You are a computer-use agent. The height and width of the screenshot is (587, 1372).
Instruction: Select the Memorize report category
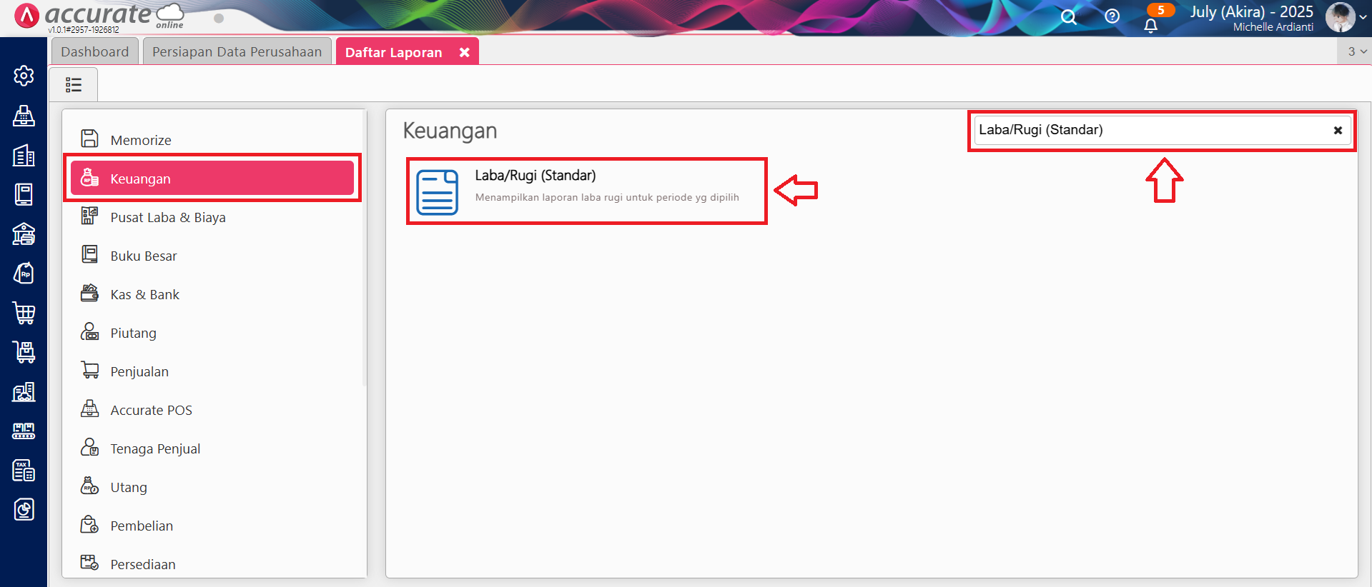pos(212,140)
